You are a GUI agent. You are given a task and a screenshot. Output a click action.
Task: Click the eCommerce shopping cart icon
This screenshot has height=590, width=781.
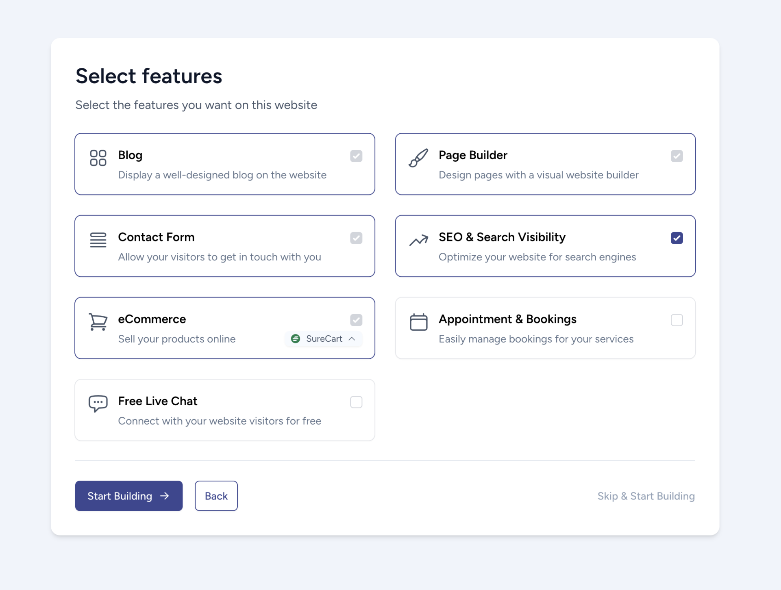pyautogui.click(x=98, y=322)
